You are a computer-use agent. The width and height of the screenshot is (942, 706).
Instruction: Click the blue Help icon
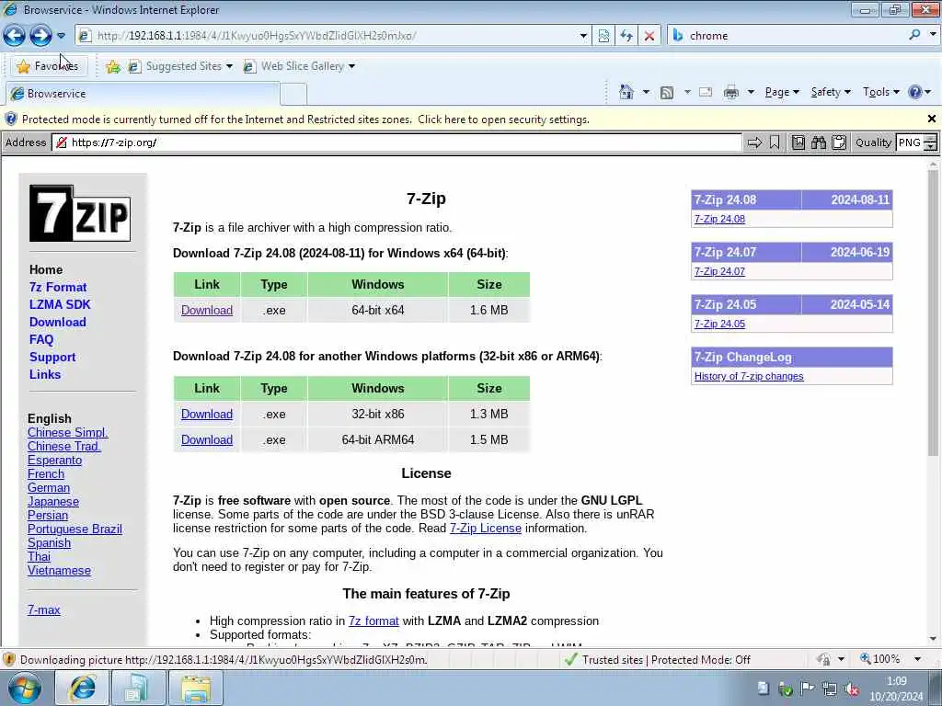(915, 92)
